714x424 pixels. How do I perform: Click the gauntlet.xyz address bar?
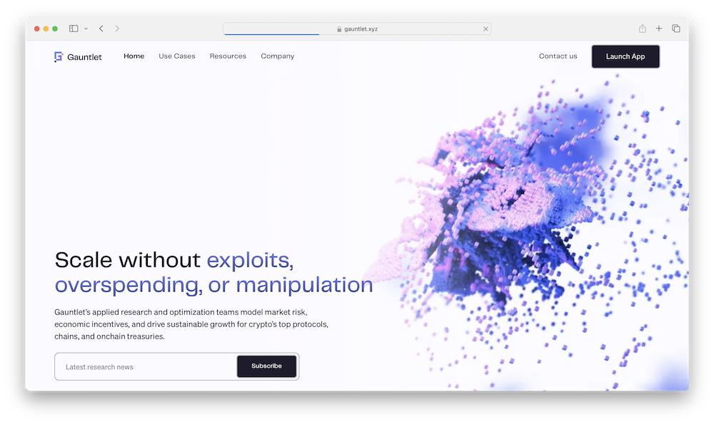pyautogui.click(x=357, y=29)
